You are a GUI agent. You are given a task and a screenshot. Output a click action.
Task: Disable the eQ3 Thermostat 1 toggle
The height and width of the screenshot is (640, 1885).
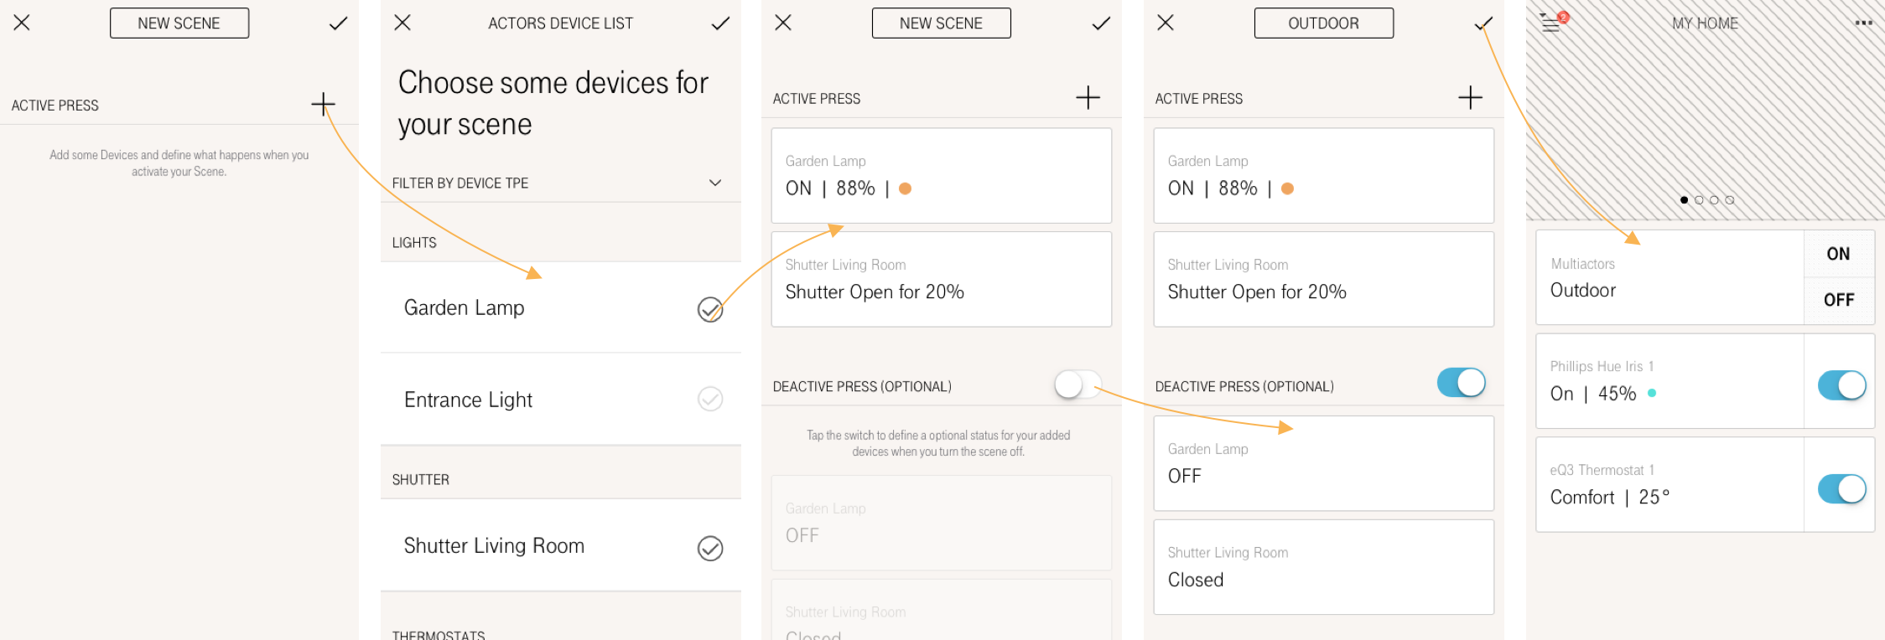click(1842, 488)
